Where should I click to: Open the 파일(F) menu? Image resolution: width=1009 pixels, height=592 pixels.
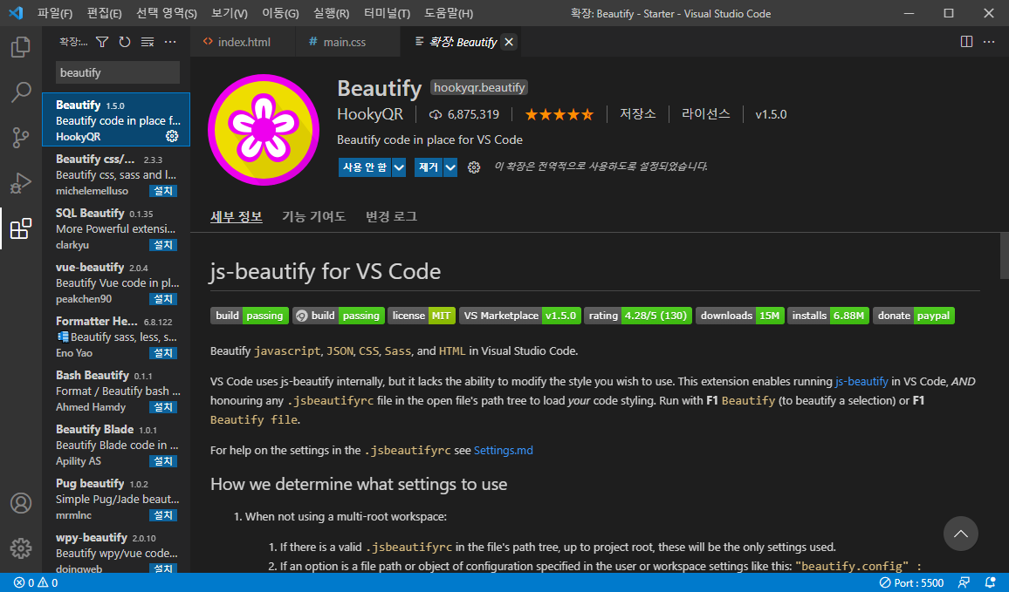[55, 13]
